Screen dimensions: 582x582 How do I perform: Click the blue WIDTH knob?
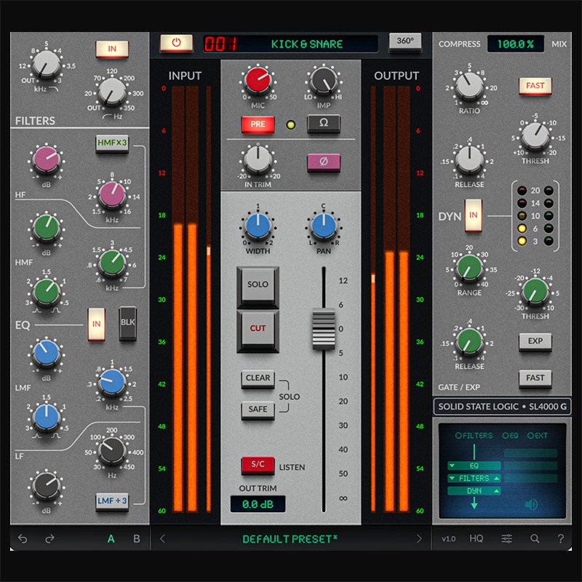(258, 226)
